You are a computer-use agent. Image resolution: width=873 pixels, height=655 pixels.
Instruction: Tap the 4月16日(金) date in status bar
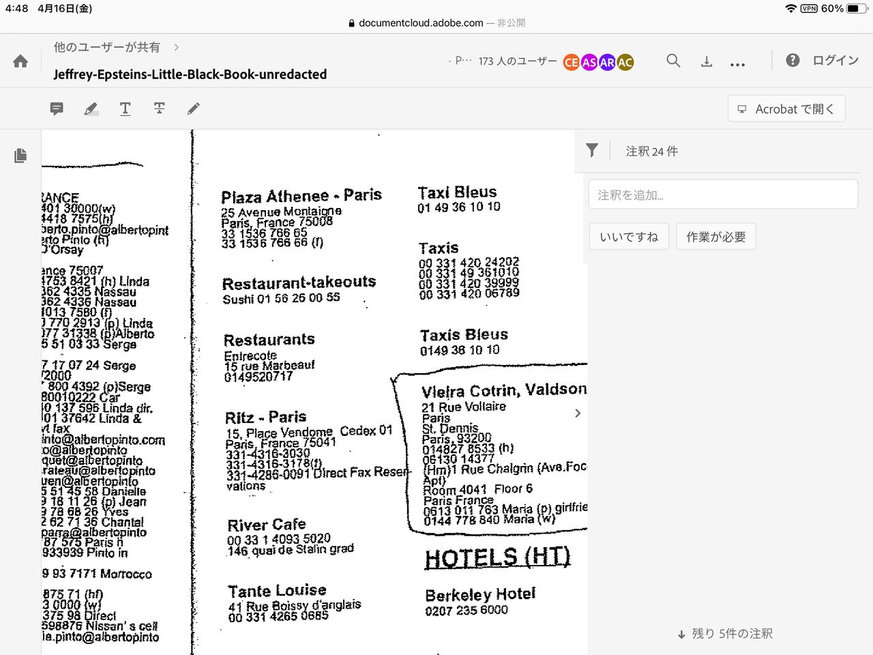click(65, 8)
